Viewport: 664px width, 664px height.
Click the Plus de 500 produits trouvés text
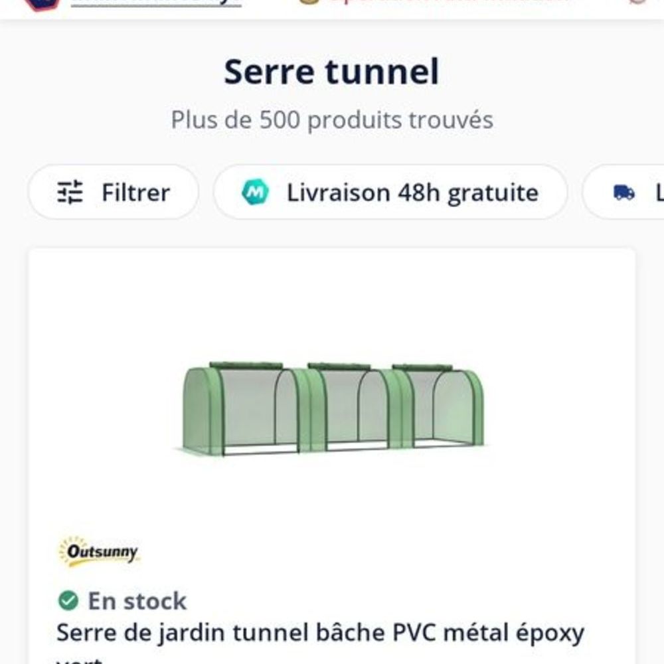[331, 120]
